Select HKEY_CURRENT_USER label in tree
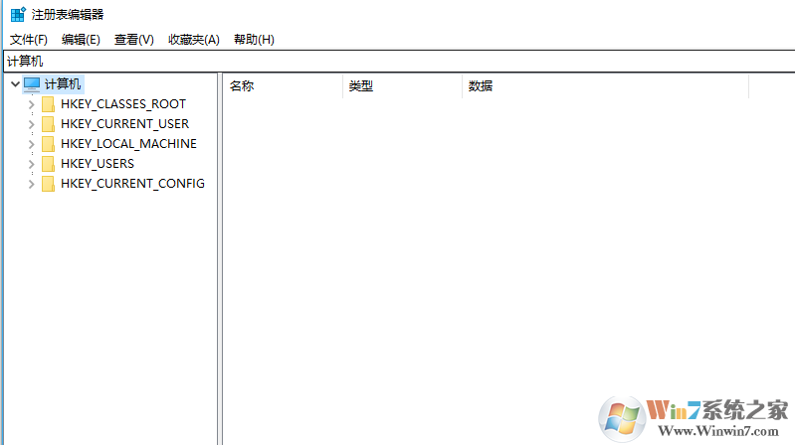This screenshot has width=795, height=445. [x=124, y=124]
